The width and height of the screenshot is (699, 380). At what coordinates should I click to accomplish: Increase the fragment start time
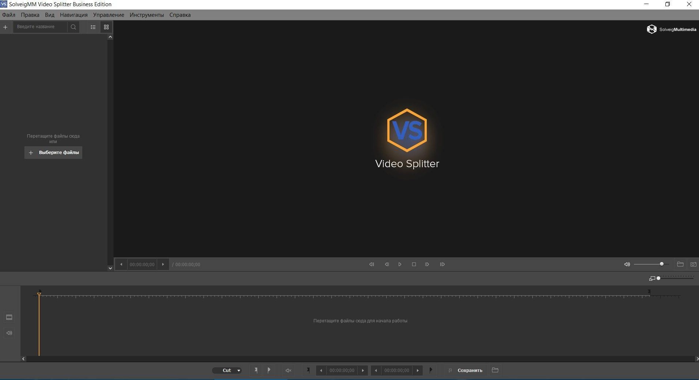(363, 371)
